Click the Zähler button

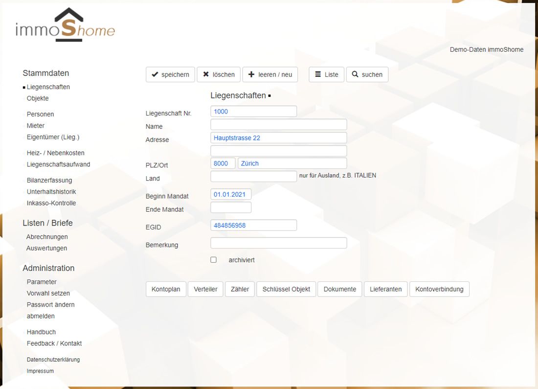coord(240,289)
